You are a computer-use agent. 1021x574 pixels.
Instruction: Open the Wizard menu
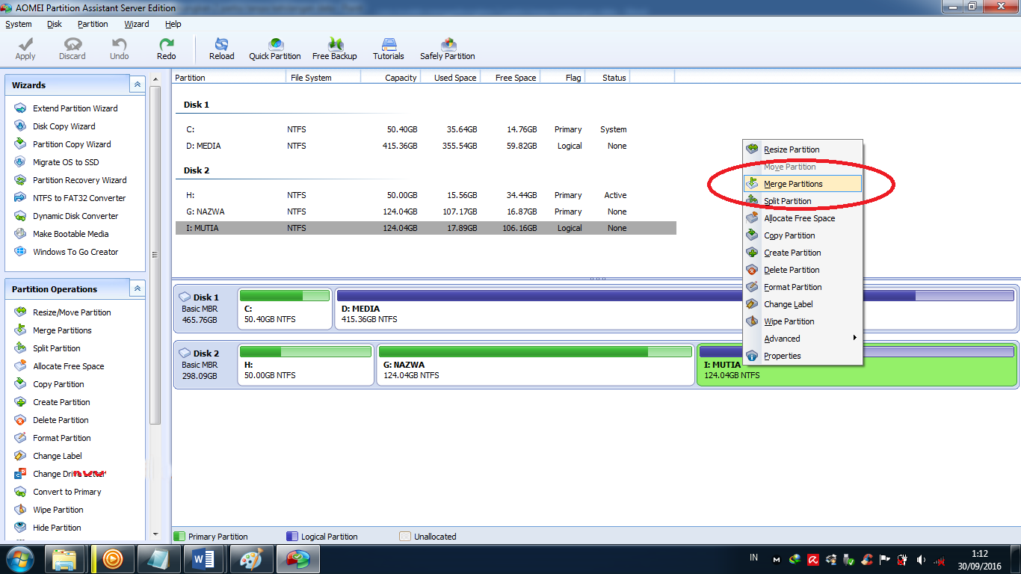(x=137, y=24)
